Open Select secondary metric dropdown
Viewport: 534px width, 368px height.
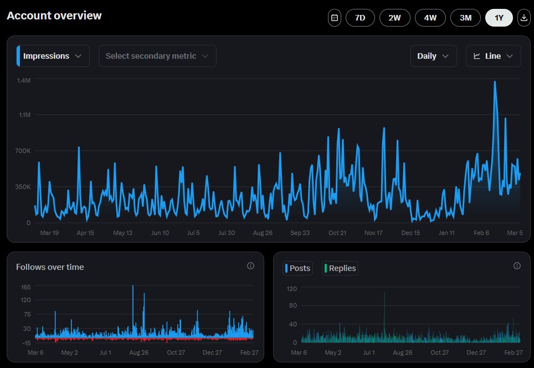(157, 56)
